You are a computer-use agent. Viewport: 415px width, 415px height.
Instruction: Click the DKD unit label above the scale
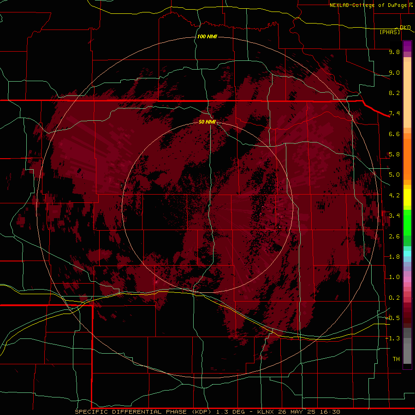(x=405, y=27)
